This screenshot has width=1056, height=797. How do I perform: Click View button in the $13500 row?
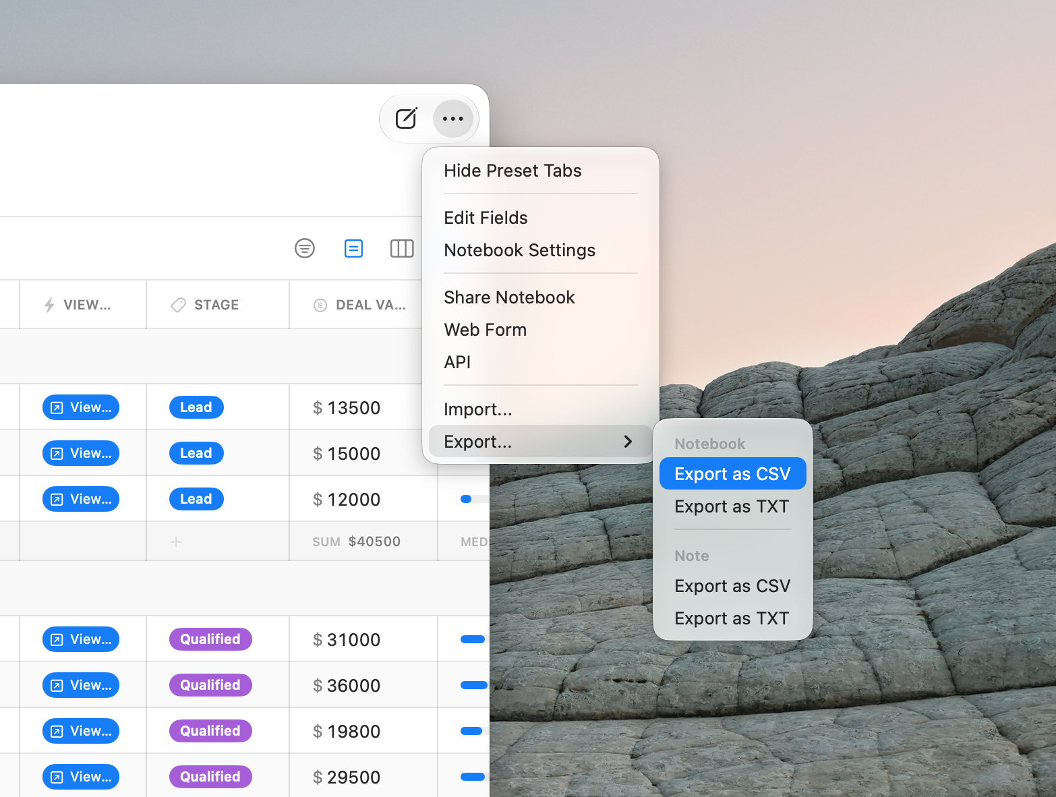[x=81, y=407]
